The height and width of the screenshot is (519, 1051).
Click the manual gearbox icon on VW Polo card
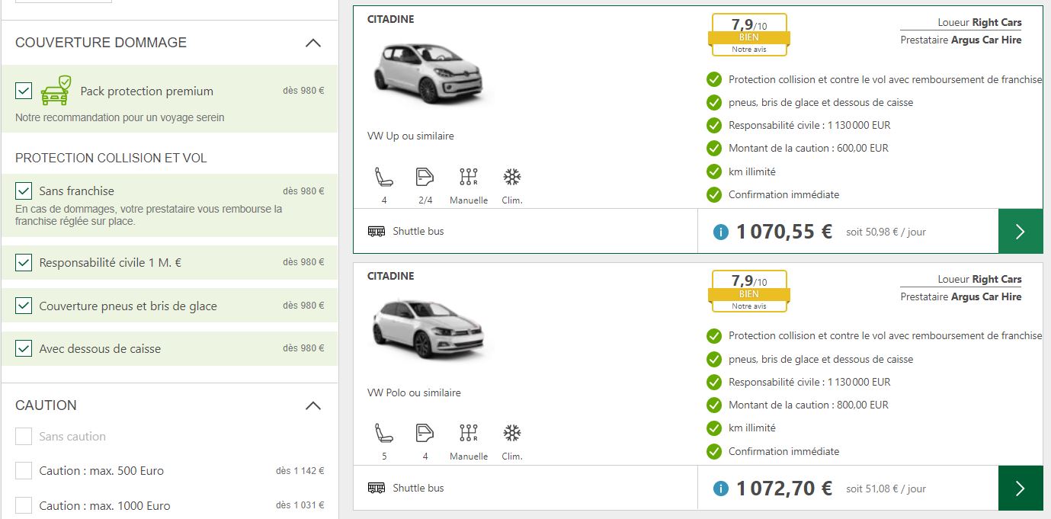(x=468, y=434)
